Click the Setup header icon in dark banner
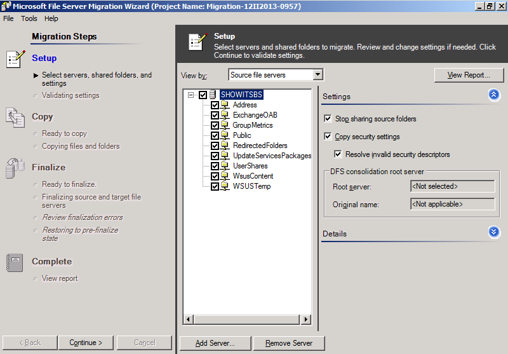Screen dimensions: 508x354 (197, 42)
